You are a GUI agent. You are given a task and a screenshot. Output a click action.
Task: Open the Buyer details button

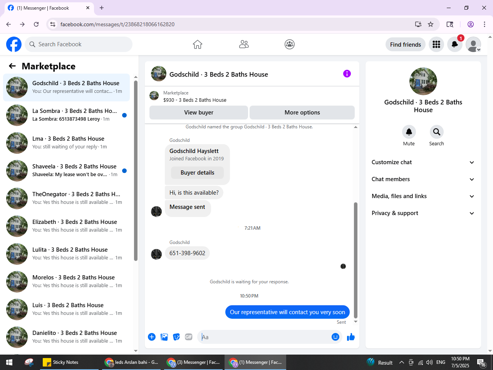tap(198, 173)
